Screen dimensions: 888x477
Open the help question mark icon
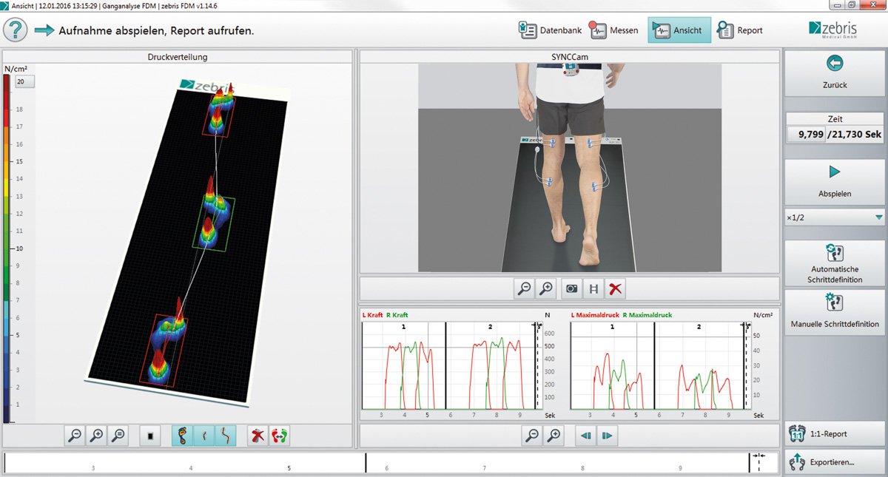click(16, 30)
